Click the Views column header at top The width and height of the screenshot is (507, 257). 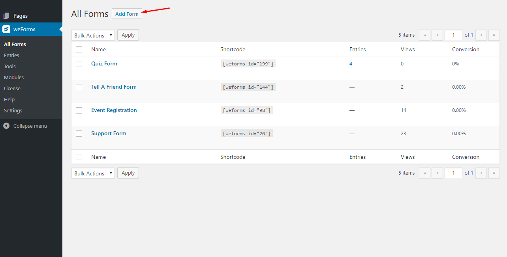click(x=407, y=49)
